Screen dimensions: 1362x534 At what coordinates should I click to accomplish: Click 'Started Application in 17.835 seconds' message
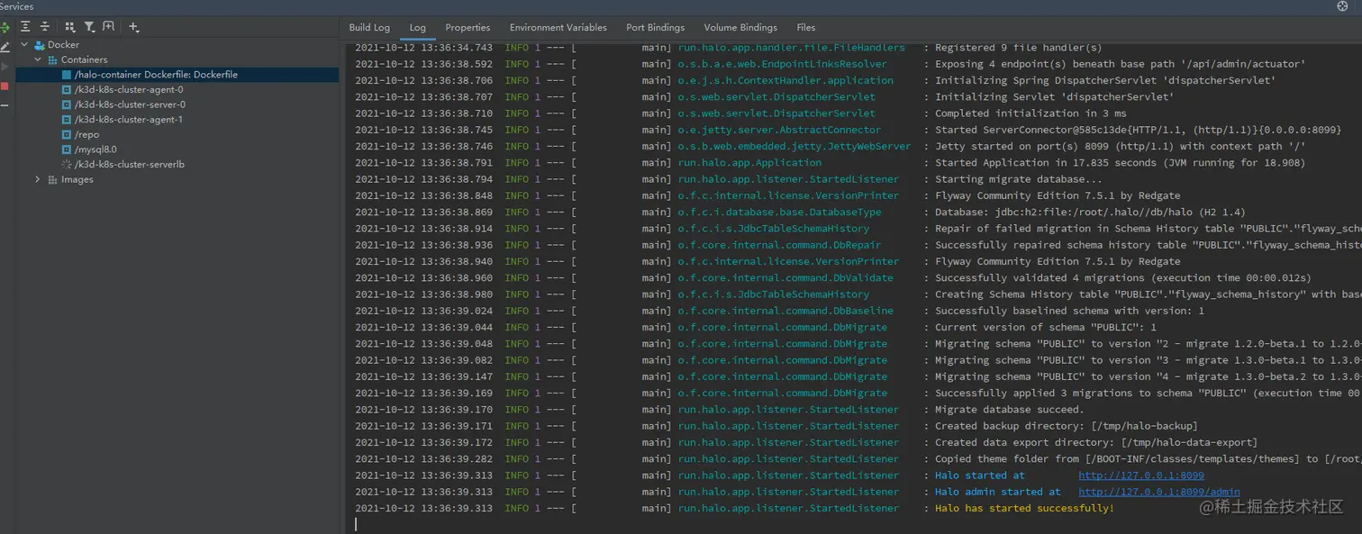pos(1120,163)
